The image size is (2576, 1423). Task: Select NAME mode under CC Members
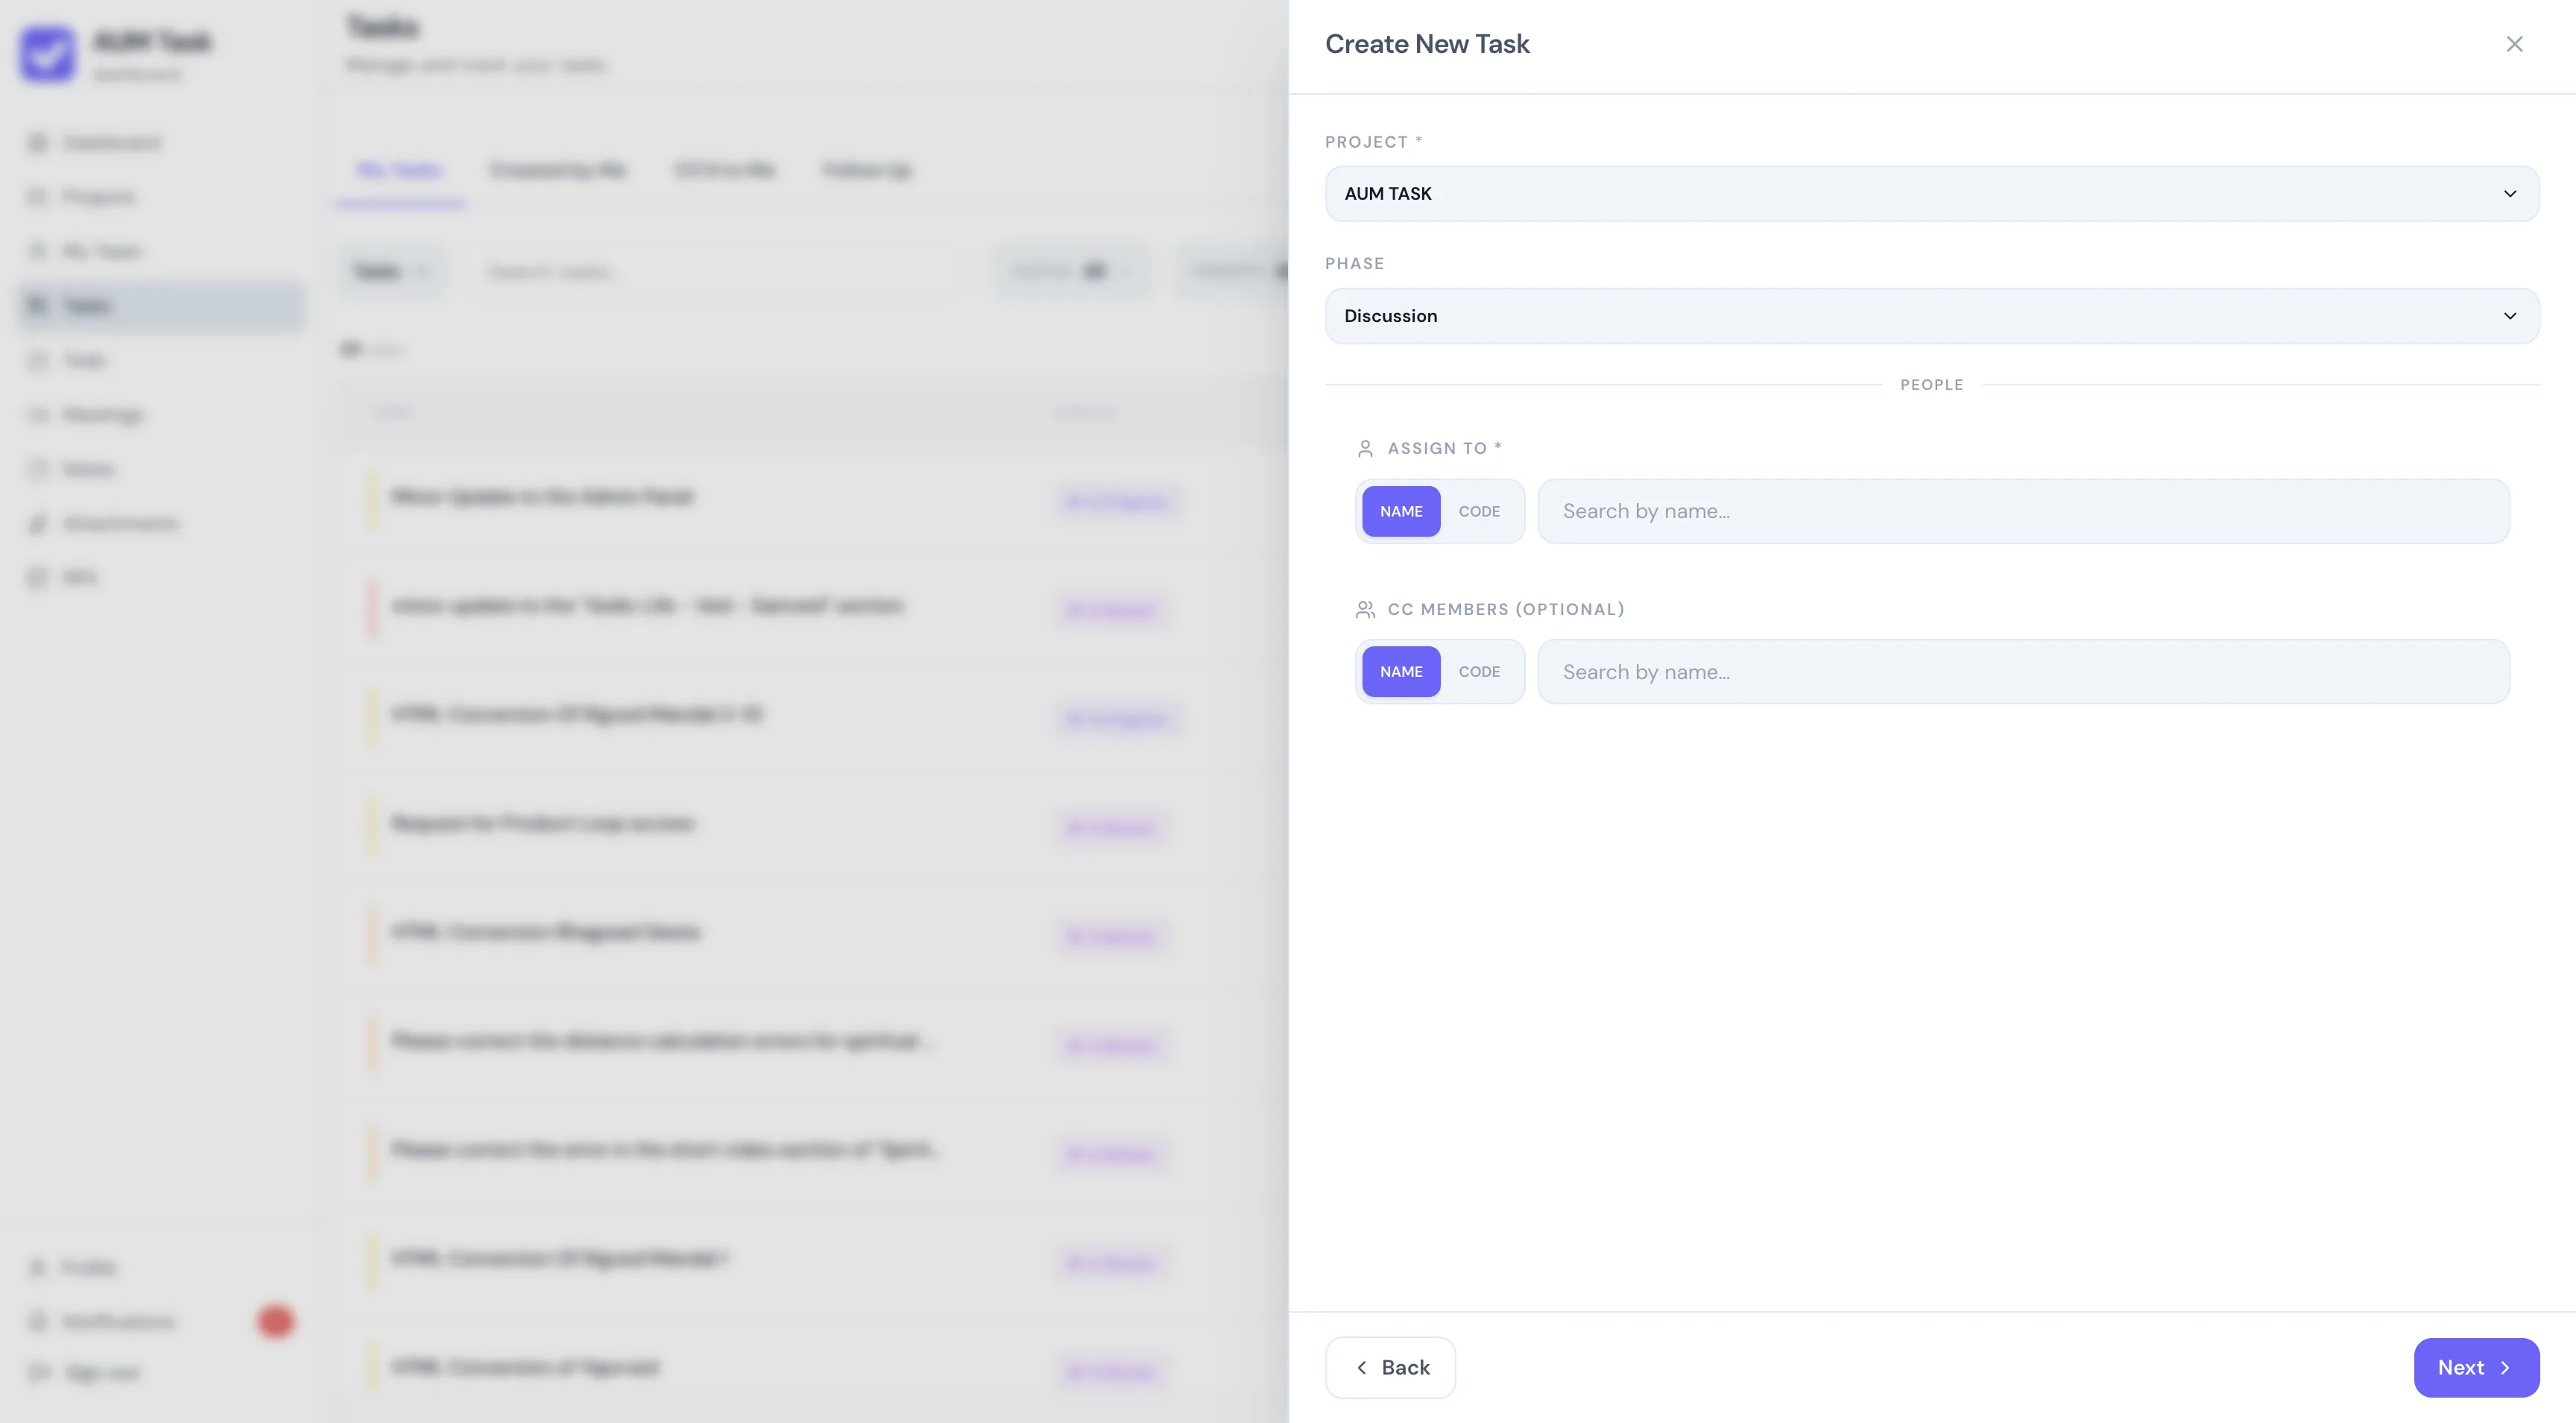pyautogui.click(x=1400, y=672)
